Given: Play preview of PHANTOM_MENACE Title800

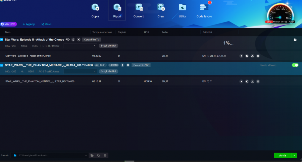Looking at the screenshot, I should click(x=241, y=82).
